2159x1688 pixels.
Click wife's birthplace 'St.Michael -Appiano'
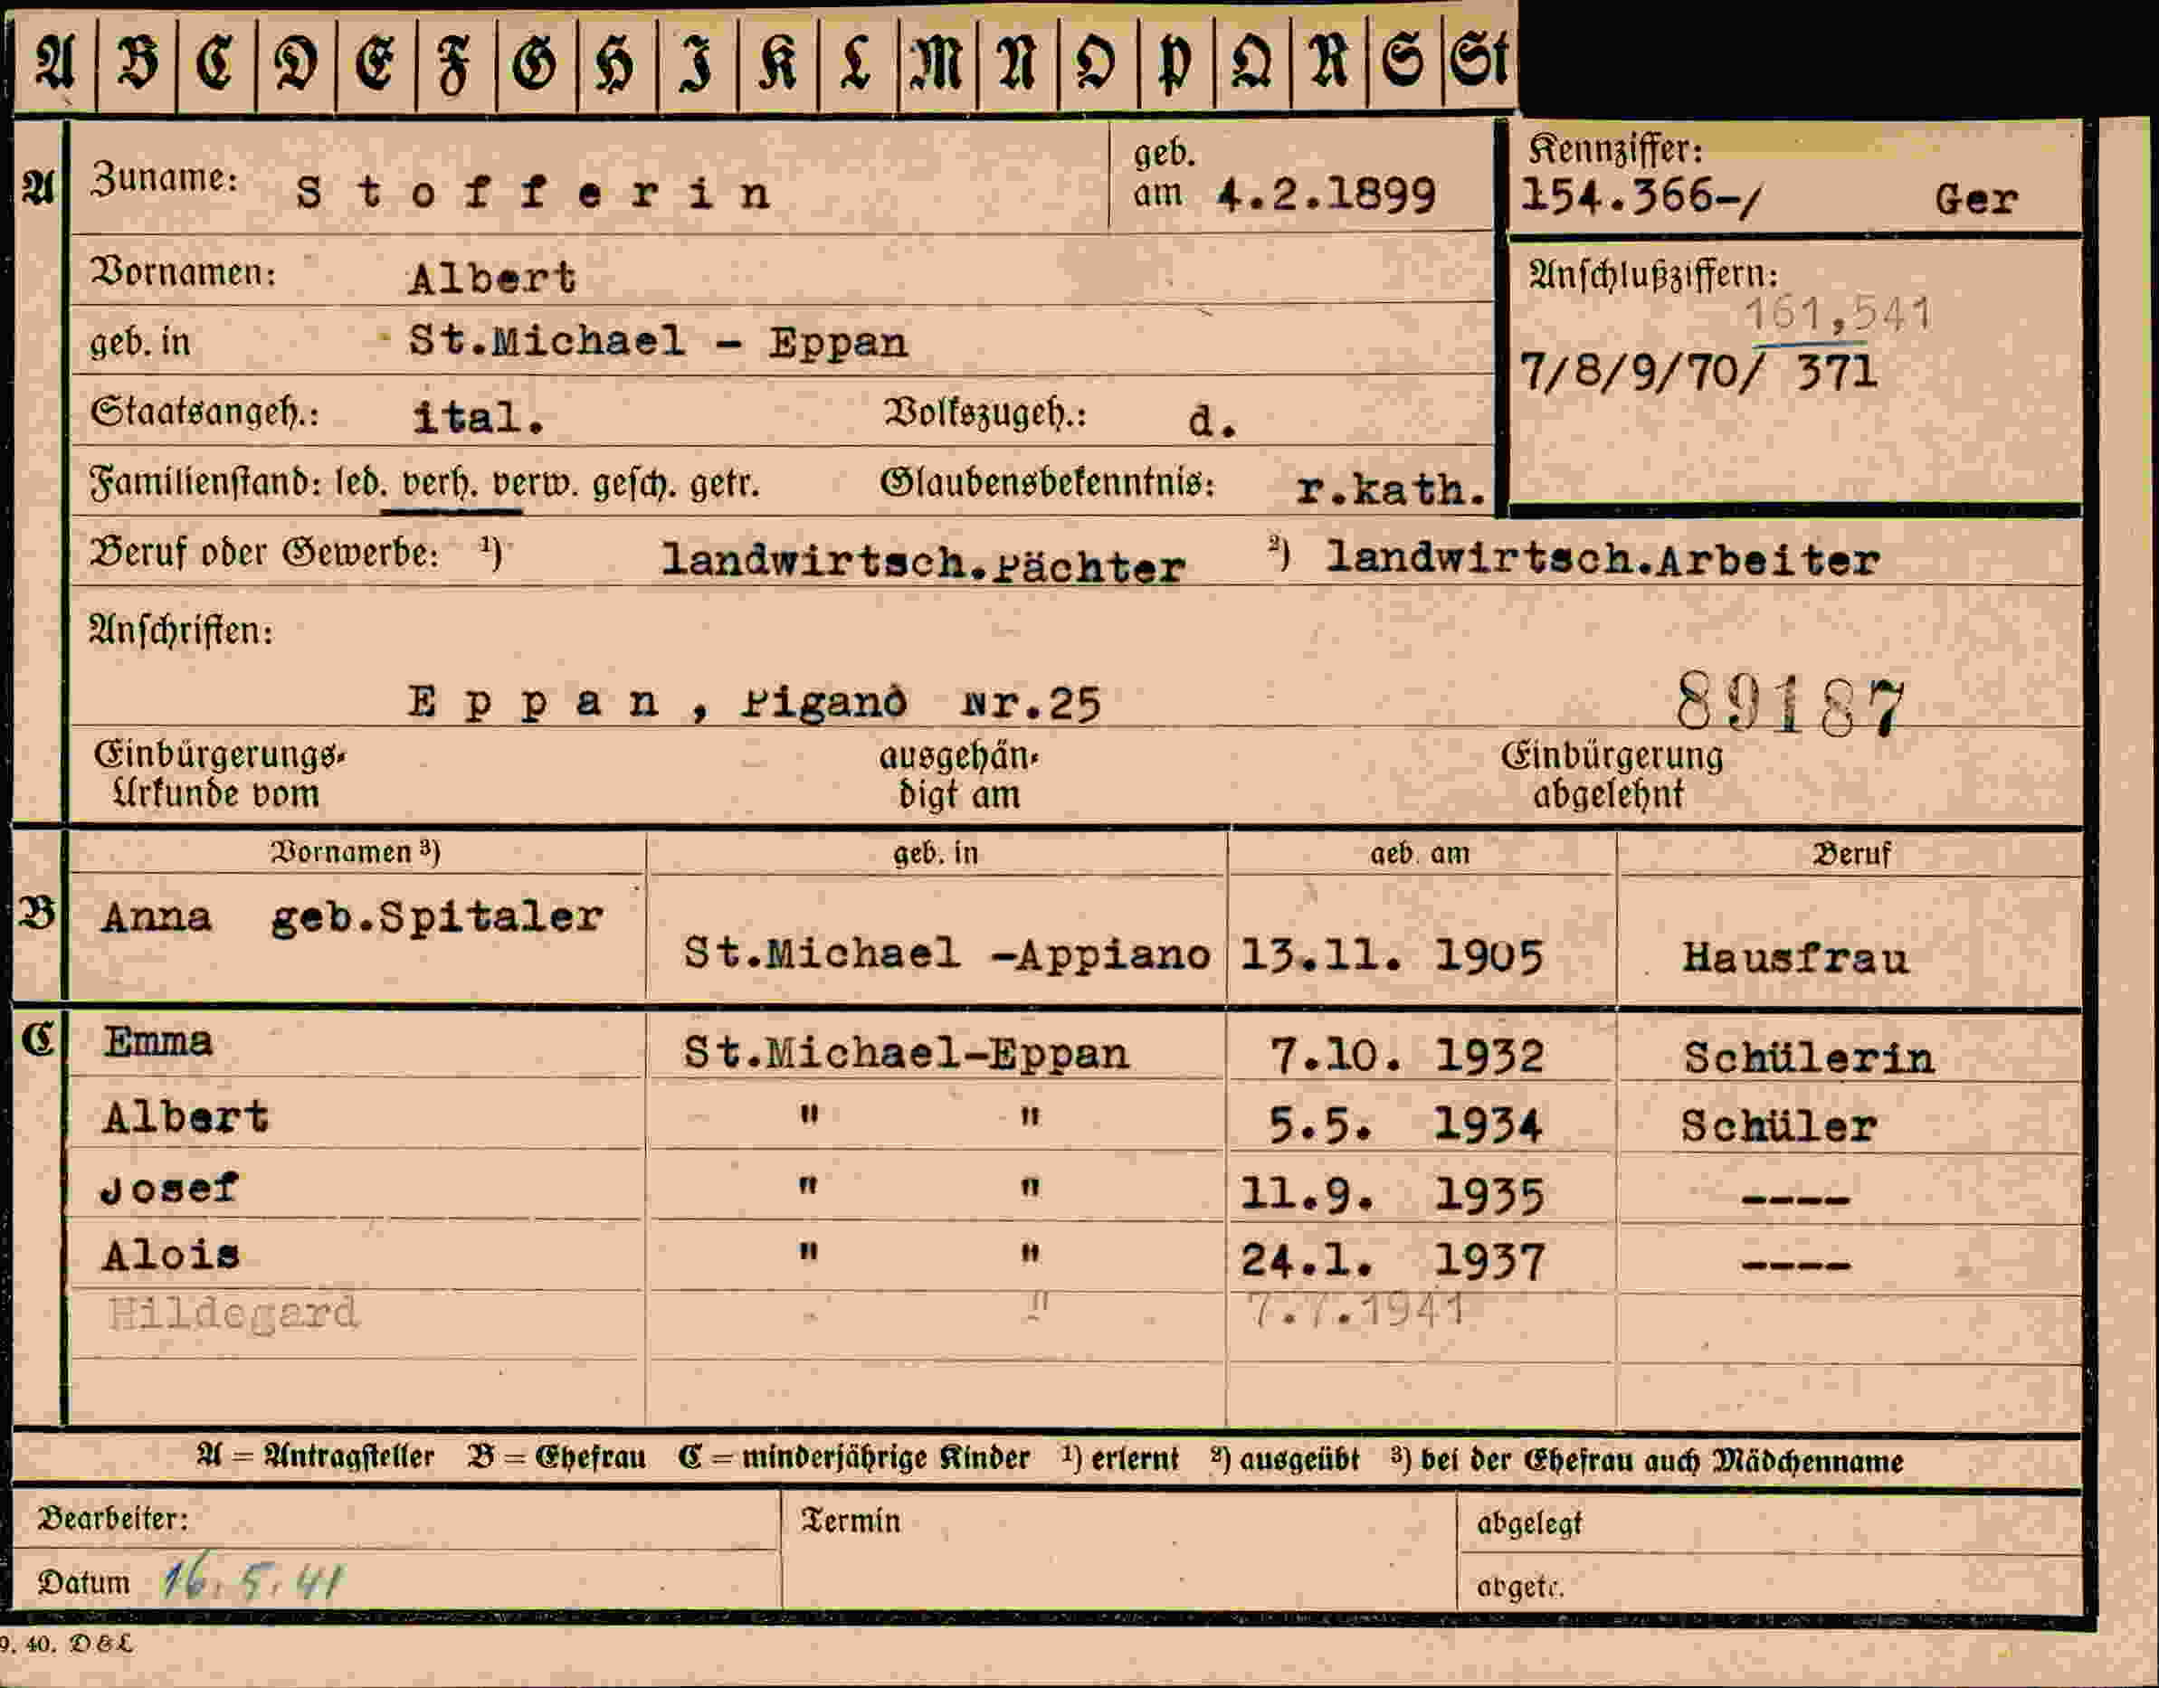tap(947, 953)
